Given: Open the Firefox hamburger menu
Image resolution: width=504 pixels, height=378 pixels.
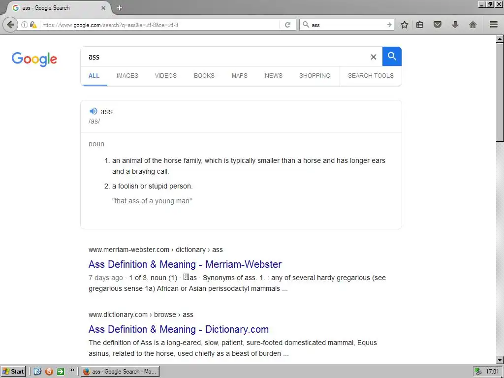Looking at the screenshot, I should [x=494, y=25].
